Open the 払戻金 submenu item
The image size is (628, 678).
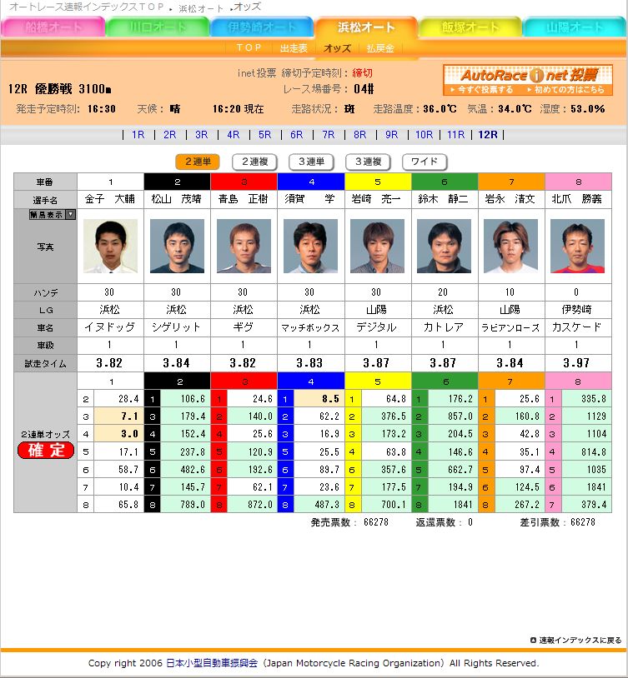[x=380, y=48]
